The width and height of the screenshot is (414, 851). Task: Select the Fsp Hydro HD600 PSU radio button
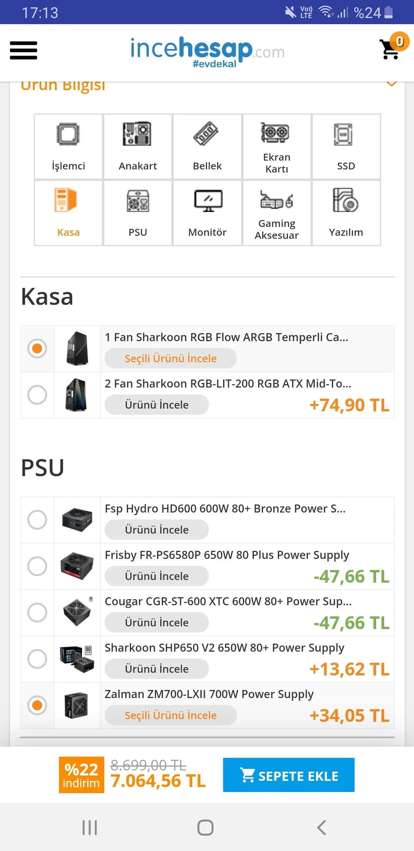[37, 520]
